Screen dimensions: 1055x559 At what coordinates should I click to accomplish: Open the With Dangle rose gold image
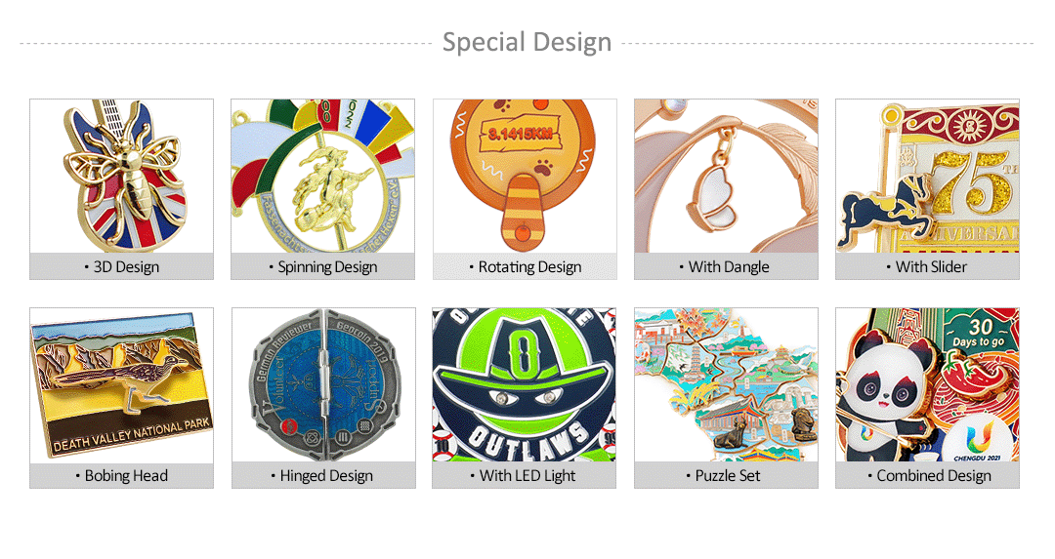726,176
